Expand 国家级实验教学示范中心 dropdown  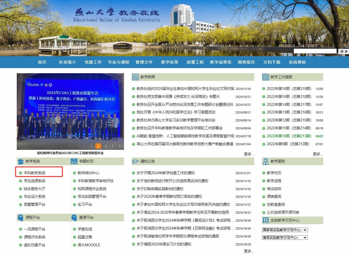click(x=285, y=230)
